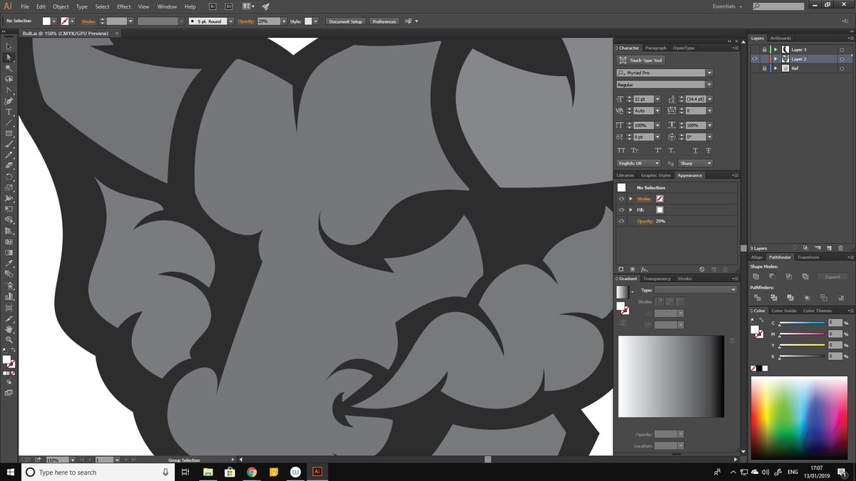The height and width of the screenshot is (481, 856).
Task: Toggle Strikethrough in Character panel
Action: [x=708, y=150]
